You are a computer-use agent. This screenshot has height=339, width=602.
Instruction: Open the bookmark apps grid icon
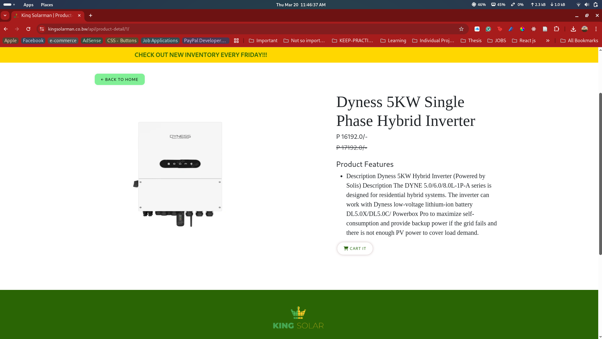tap(236, 41)
